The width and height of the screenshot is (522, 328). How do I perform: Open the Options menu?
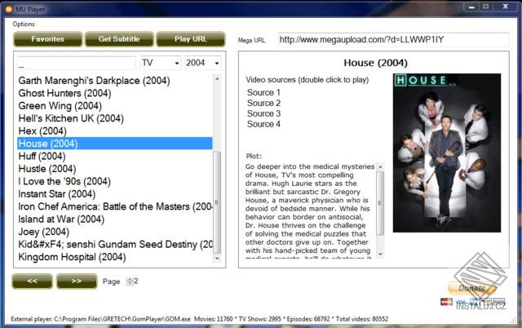point(24,24)
